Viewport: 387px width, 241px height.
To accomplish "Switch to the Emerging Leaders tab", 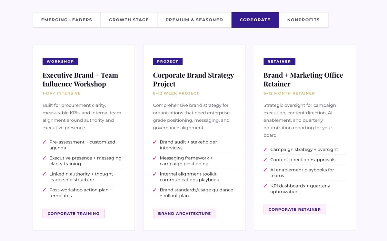I will 66,20.
